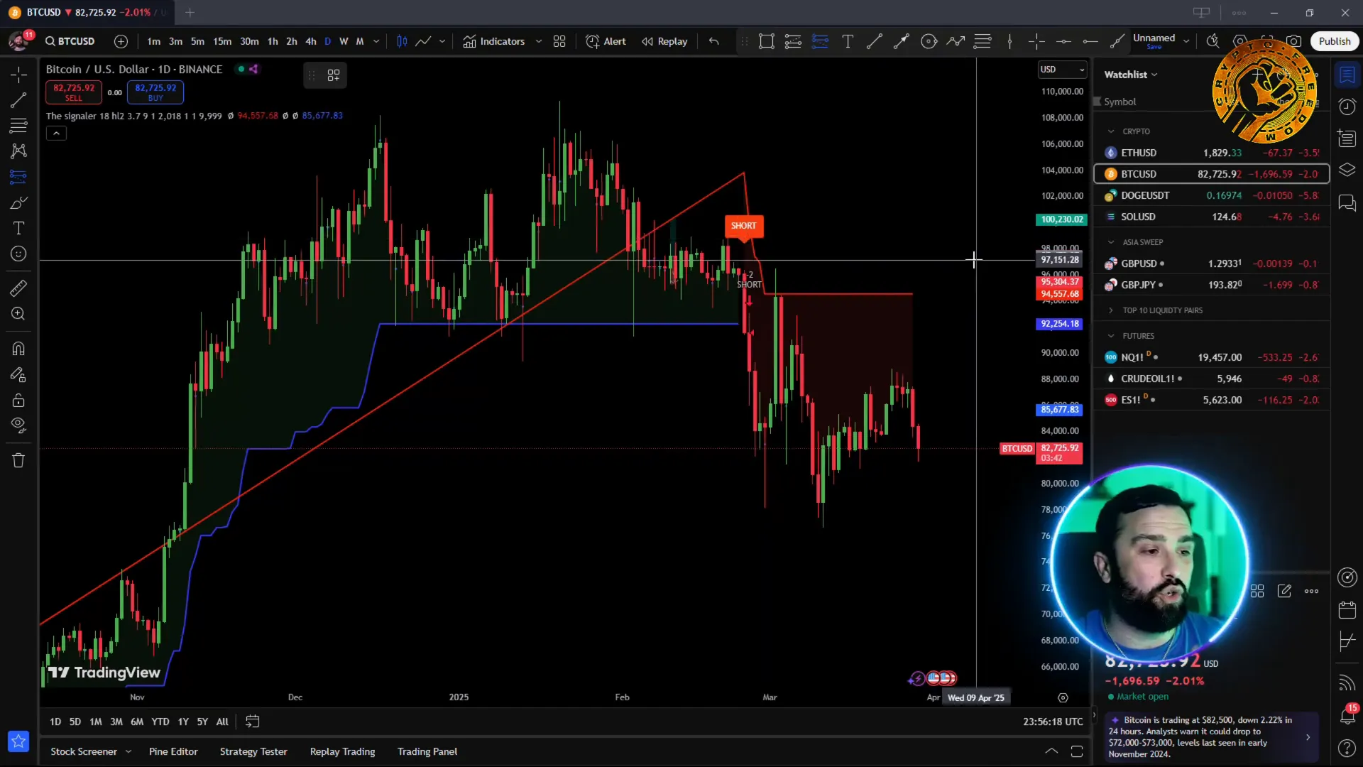Take a chart snapshot with camera icon
The width and height of the screenshot is (1363, 767).
point(1294,41)
